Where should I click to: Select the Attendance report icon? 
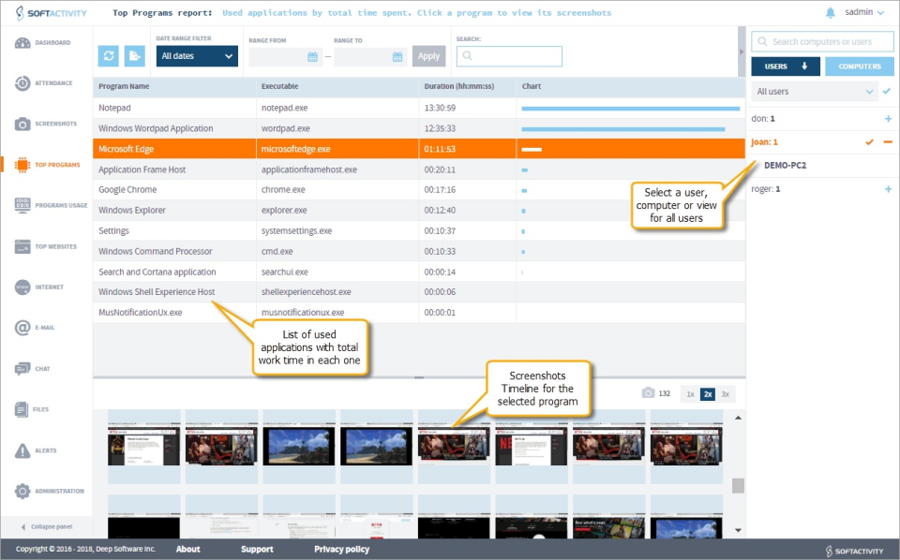(45, 82)
